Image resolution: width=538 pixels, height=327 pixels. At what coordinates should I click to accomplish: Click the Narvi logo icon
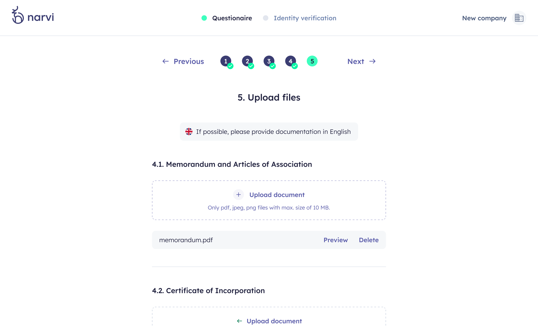coord(18,15)
